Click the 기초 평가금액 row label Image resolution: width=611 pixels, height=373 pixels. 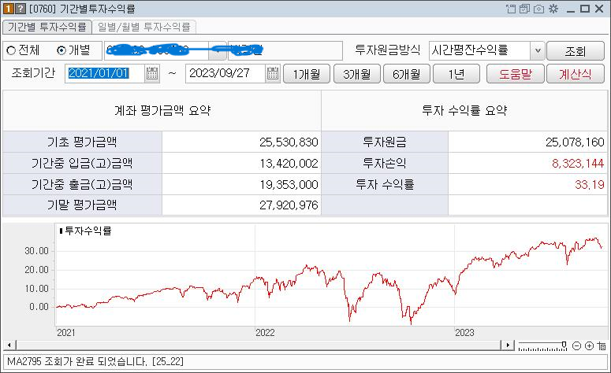tap(82, 142)
